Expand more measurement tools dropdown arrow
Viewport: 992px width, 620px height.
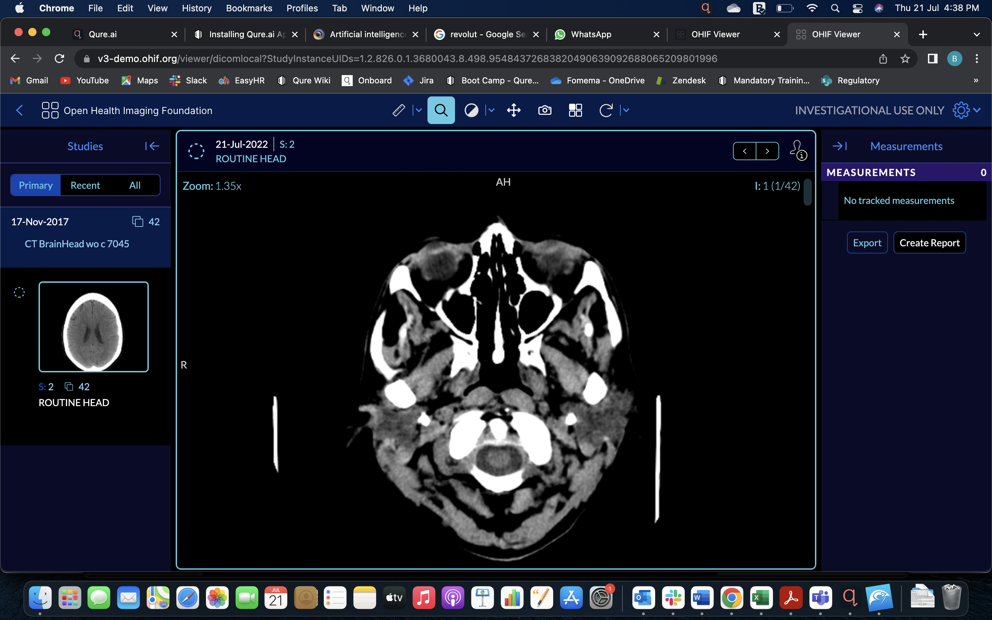[418, 110]
